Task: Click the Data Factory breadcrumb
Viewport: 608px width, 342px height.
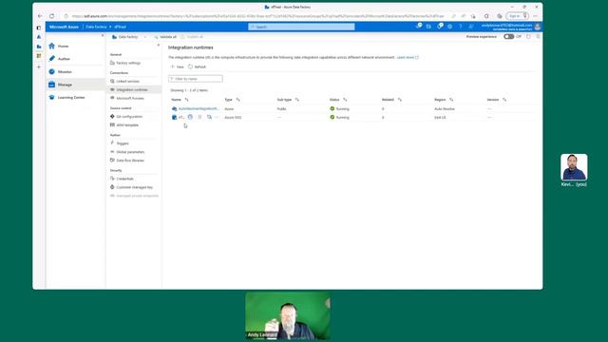Action: click(x=96, y=27)
